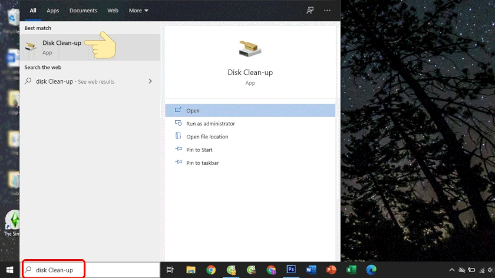495x278 pixels.
Task: Click the large Disk Clean-up app icon in the preview pane
Action: point(250,49)
